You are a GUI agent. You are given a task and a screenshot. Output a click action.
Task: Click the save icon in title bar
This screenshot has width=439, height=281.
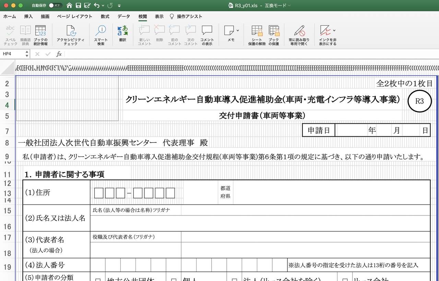78,5
